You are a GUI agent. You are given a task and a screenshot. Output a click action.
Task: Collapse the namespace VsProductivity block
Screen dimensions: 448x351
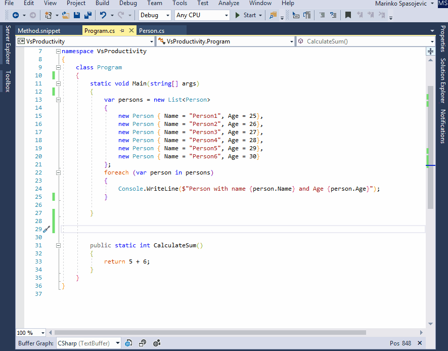click(58, 51)
